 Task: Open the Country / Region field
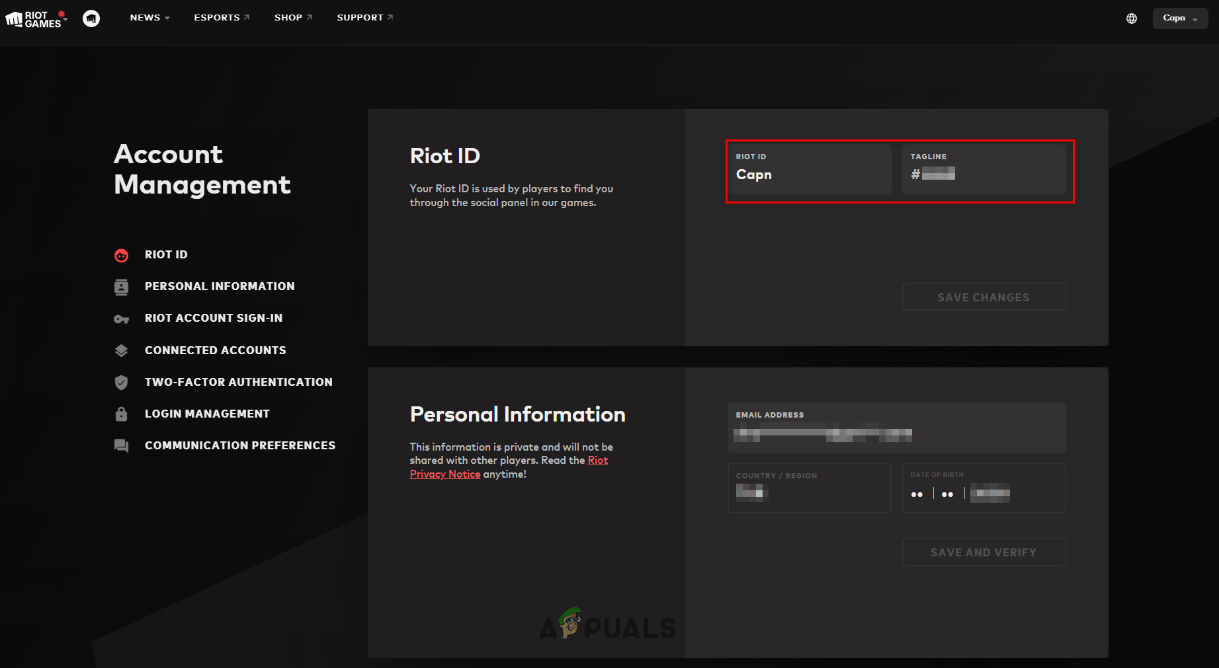(809, 488)
